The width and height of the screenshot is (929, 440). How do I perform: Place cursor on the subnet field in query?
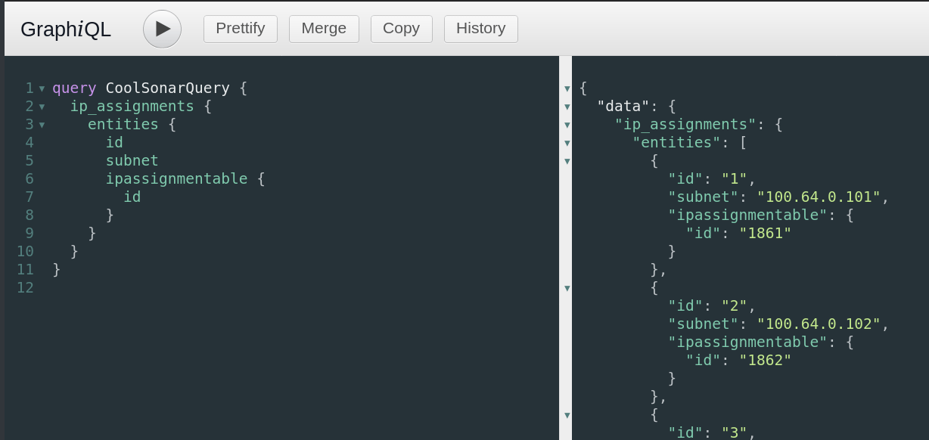click(x=132, y=160)
